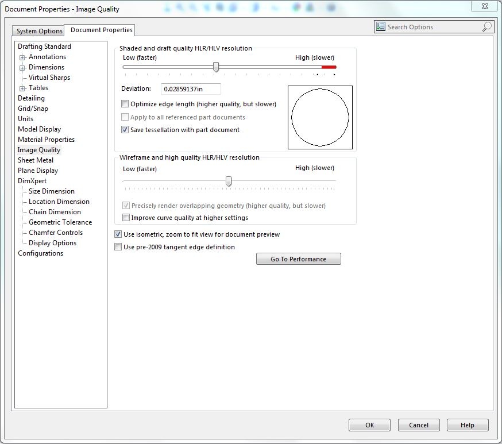
Task: Uncheck Use isometric, zoom to fit view
Action: pos(118,234)
